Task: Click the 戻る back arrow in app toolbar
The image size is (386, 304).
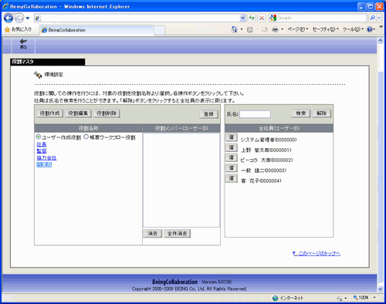Action: tap(23, 44)
